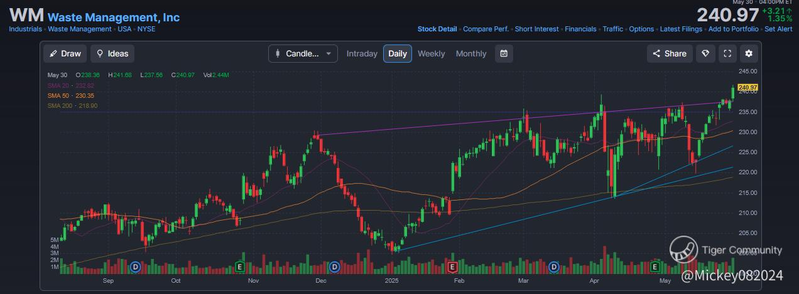
Task: Expand the Candle chart type dropdown
Action: pos(303,53)
